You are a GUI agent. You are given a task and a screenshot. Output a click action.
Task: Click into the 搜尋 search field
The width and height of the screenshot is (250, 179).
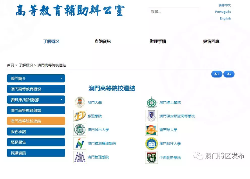[174, 11]
